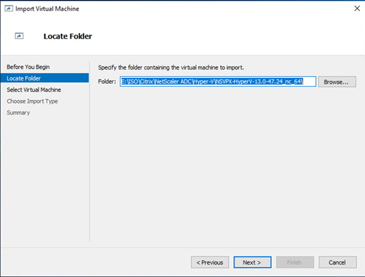
Task: Continue with the Next button
Action: (x=252, y=262)
